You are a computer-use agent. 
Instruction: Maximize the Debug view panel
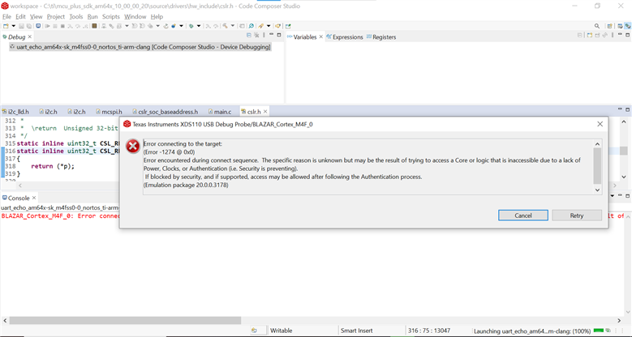click(279, 35)
